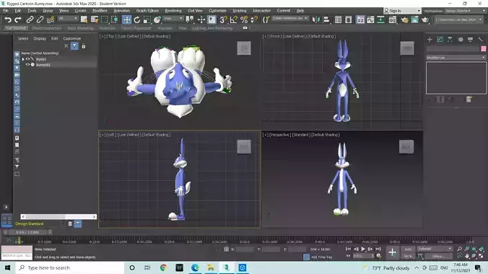Open the Select by Name dialog

pyautogui.click(x=95, y=20)
